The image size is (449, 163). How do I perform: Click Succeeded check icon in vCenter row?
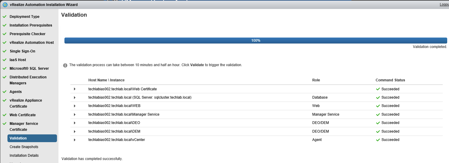pos(378,140)
